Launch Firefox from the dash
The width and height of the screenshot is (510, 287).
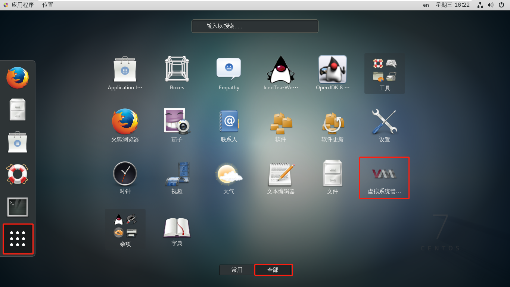point(18,77)
